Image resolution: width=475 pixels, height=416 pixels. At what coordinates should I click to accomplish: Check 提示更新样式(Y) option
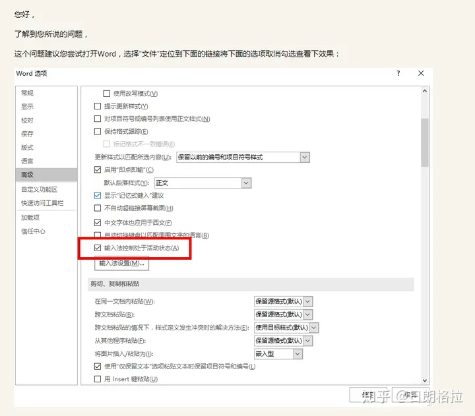click(x=98, y=106)
